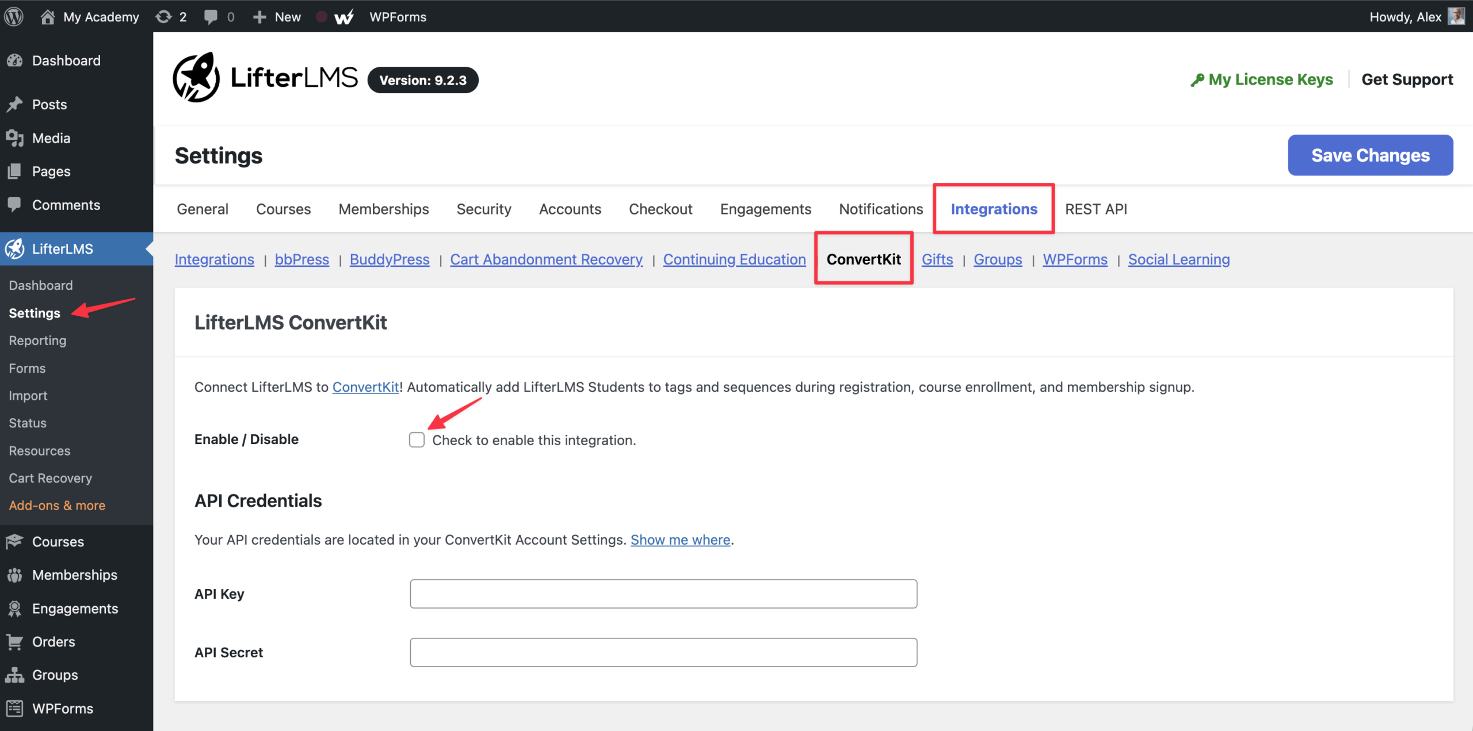
Task: Click the LifterLMS rocket logo
Action: coord(196,78)
